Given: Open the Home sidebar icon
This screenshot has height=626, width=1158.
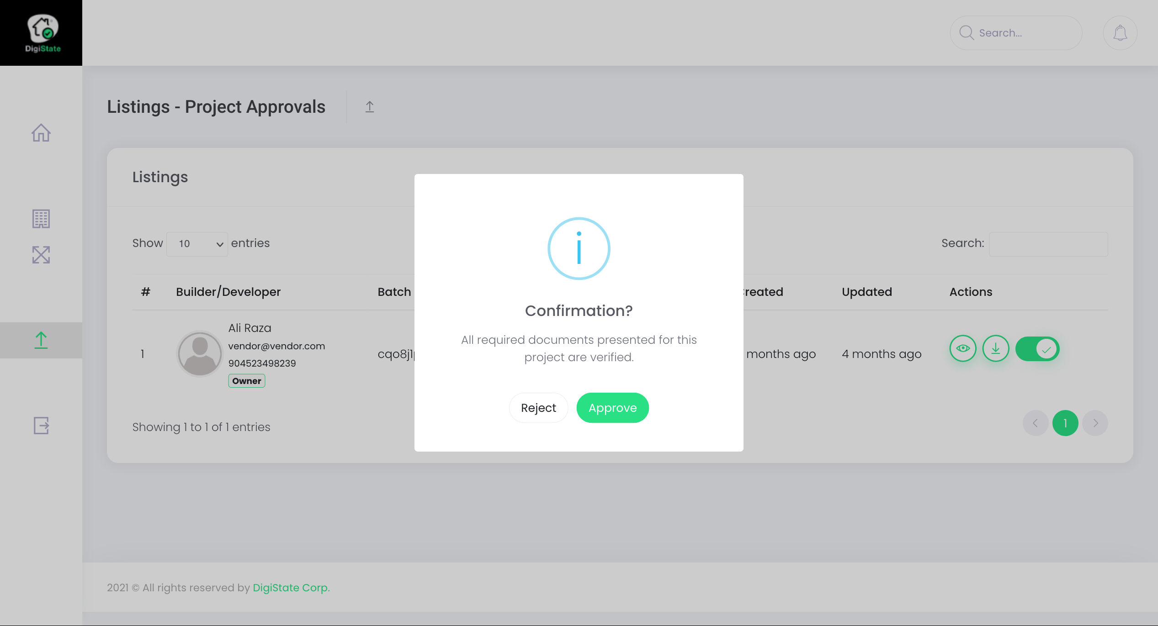Looking at the screenshot, I should tap(41, 133).
